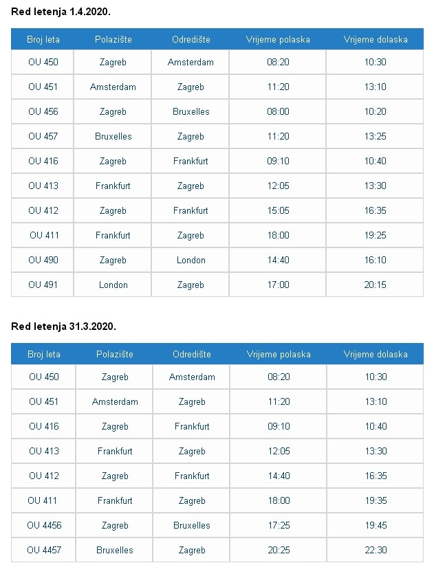Select the 19:45 arrival time cell
The width and height of the screenshot is (434, 576).
tap(376, 525)
